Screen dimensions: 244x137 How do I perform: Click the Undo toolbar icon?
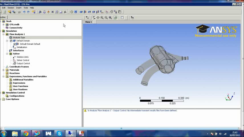(x=24, y=12)
